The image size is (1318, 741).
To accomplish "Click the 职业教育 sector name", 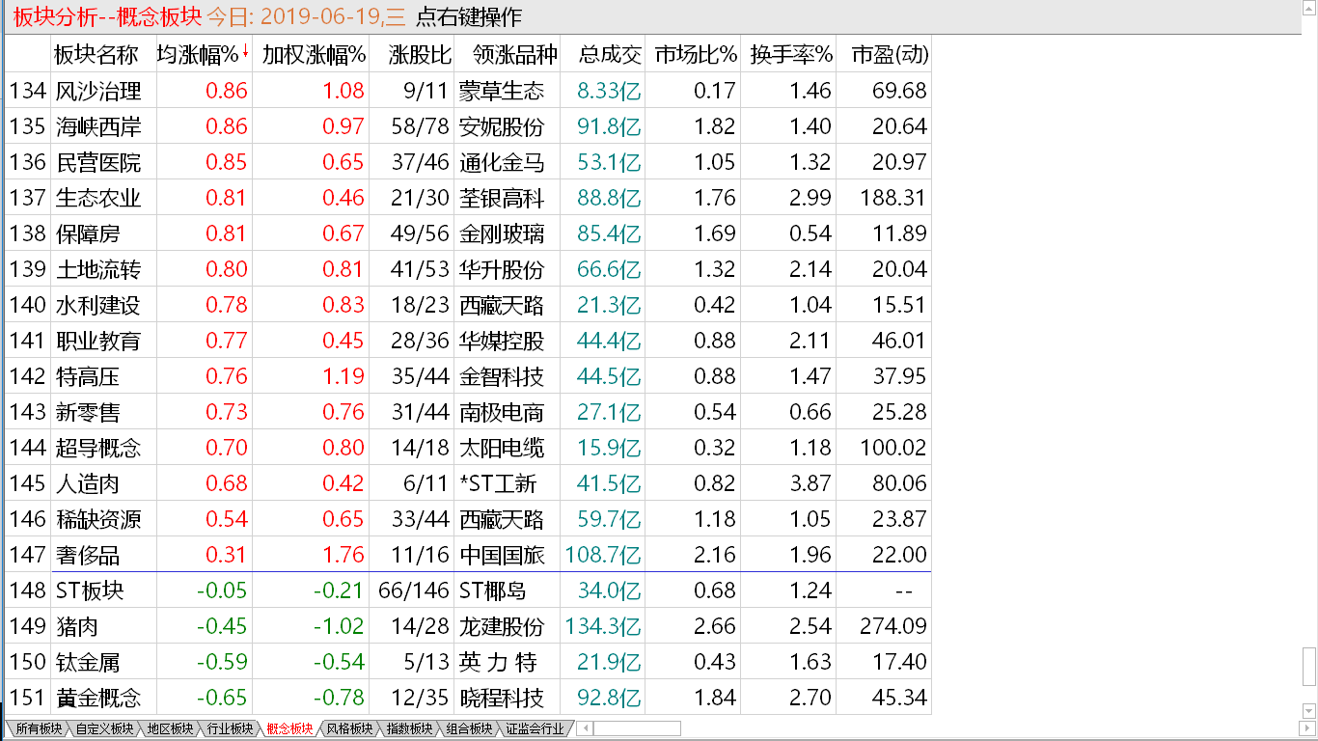I will pyautogui.click(x=99, y=341).
